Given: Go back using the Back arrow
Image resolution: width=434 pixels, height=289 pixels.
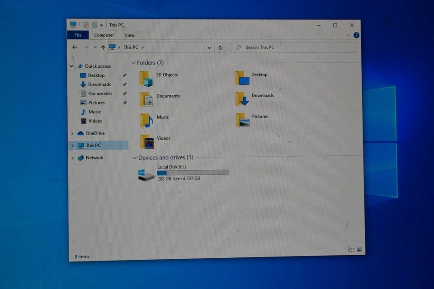Looking at the screenshot, I should 75,47.
